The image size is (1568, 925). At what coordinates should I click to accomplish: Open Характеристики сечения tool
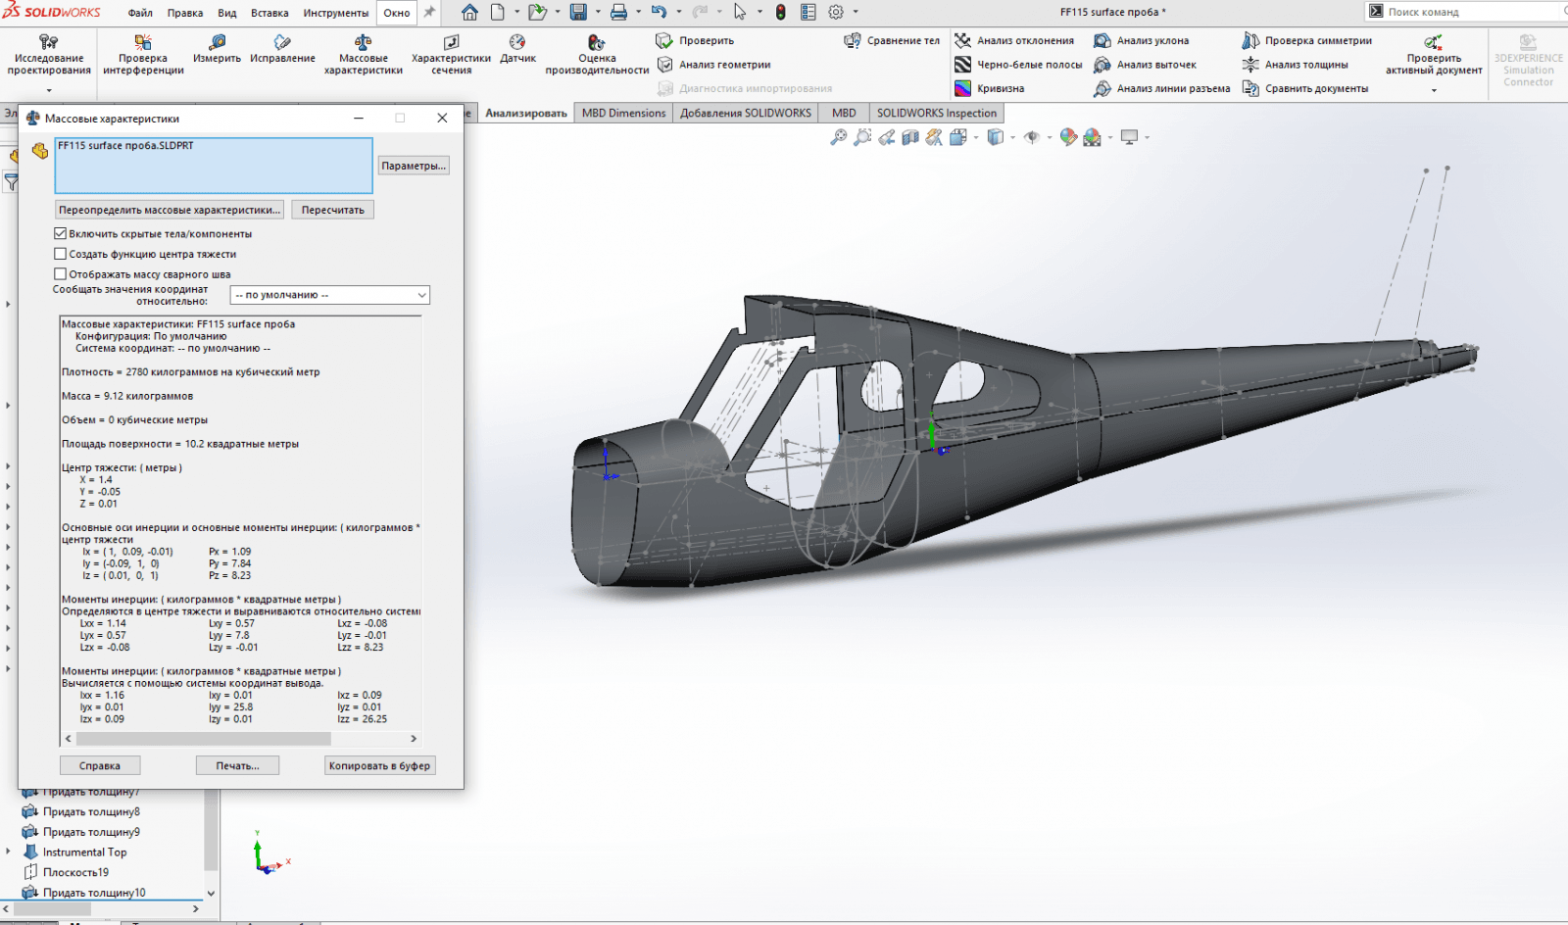point(451,42)
